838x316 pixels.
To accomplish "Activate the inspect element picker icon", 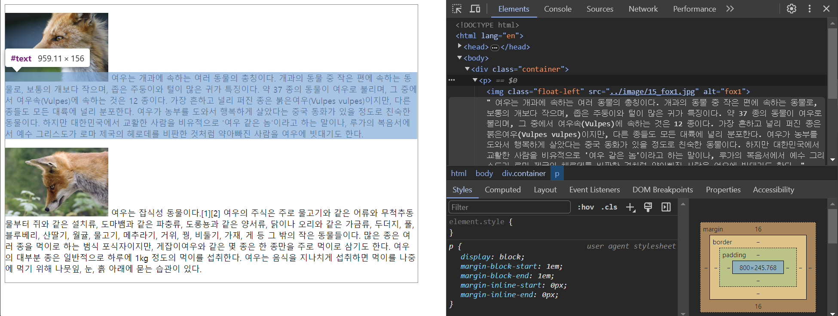I will 457,9.
